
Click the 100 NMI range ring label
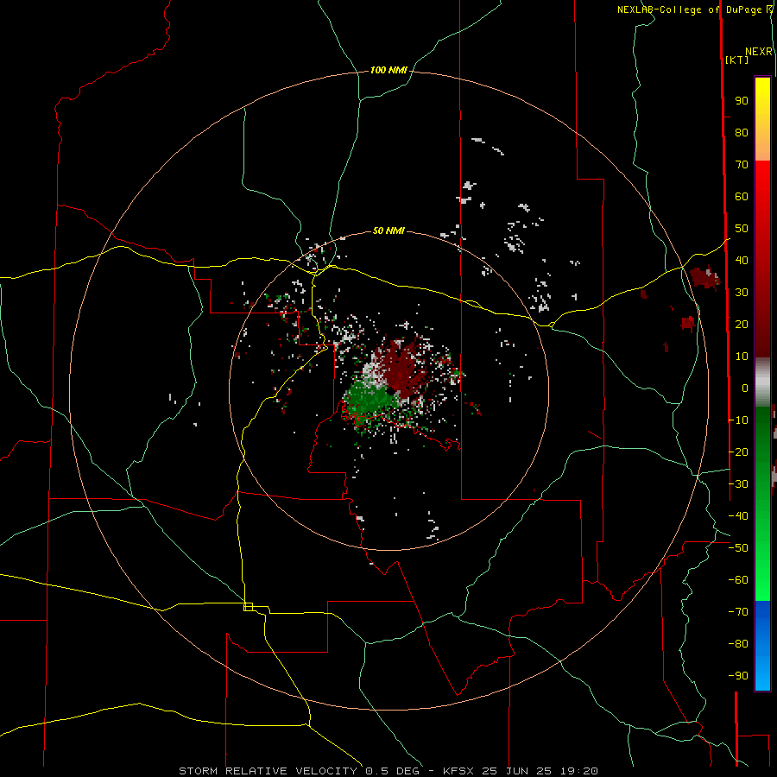[x=388, y=71]
